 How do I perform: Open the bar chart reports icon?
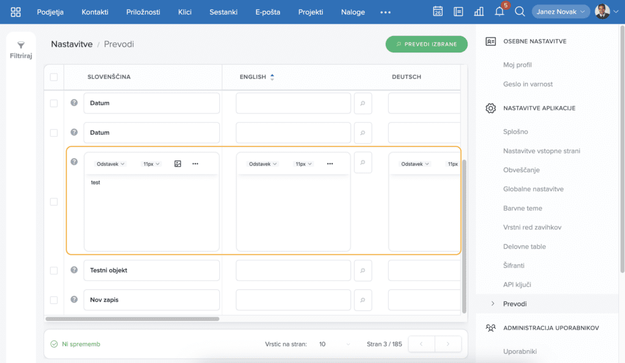(x=479, y=12)
